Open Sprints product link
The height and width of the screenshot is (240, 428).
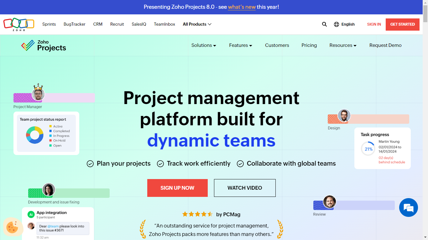click(x=49, y=24)
